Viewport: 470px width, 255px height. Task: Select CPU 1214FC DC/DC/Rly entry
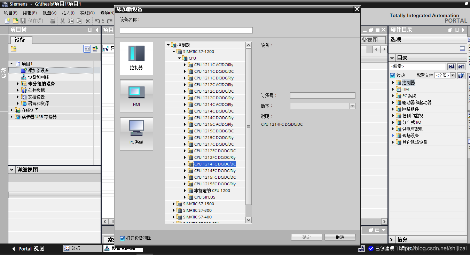(215, 171)
